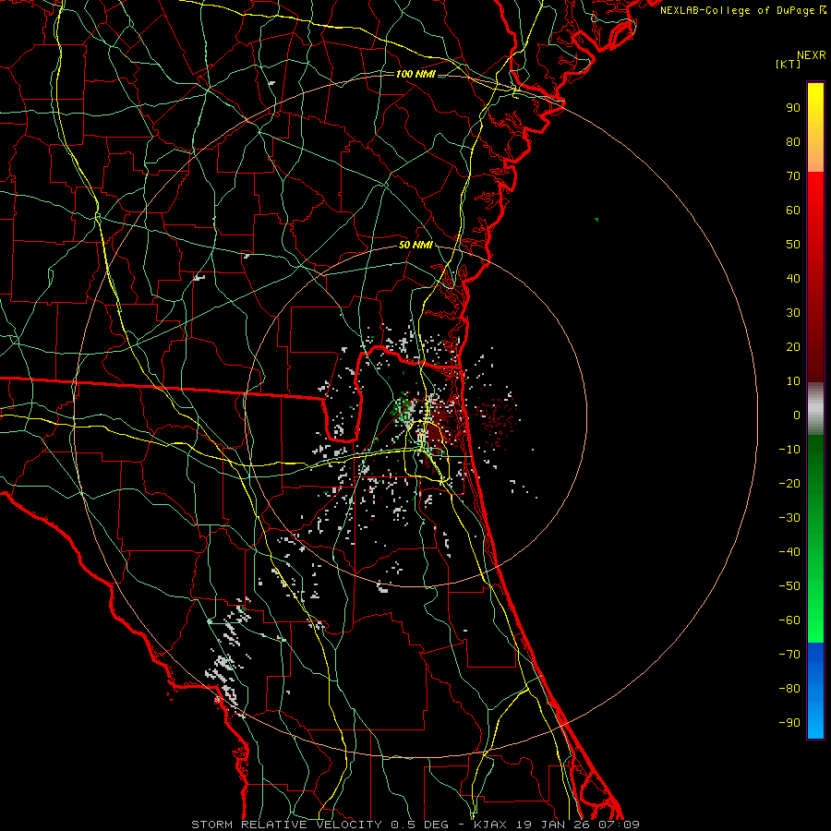The height and width of the screenshot is (831, 831).
Task: Click the 80 value on the velocity scale
Action: click(x=793, y=141)
